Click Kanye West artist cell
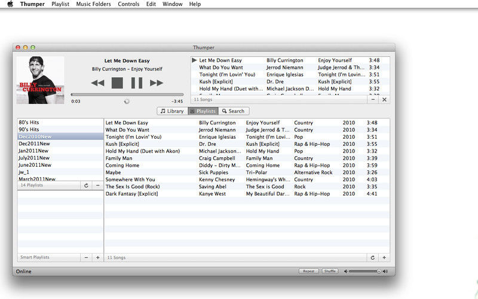478x299 pixels. pos(212,194)
